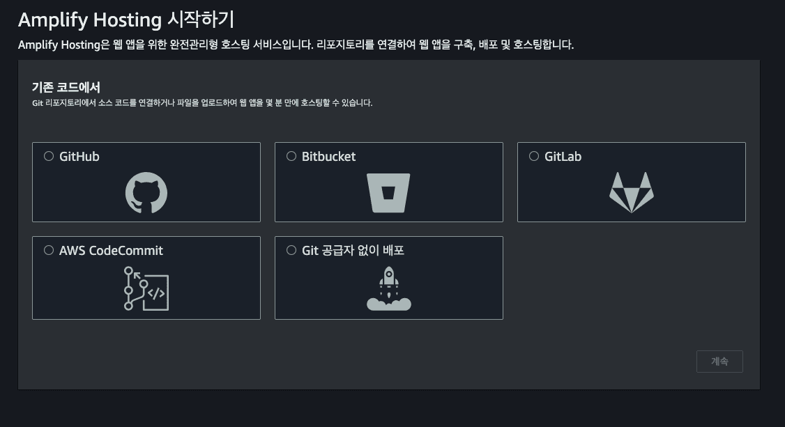Select the AWS CodeCommit radio button
This screenshot has height=427, width=785.
tap(49, 250)
